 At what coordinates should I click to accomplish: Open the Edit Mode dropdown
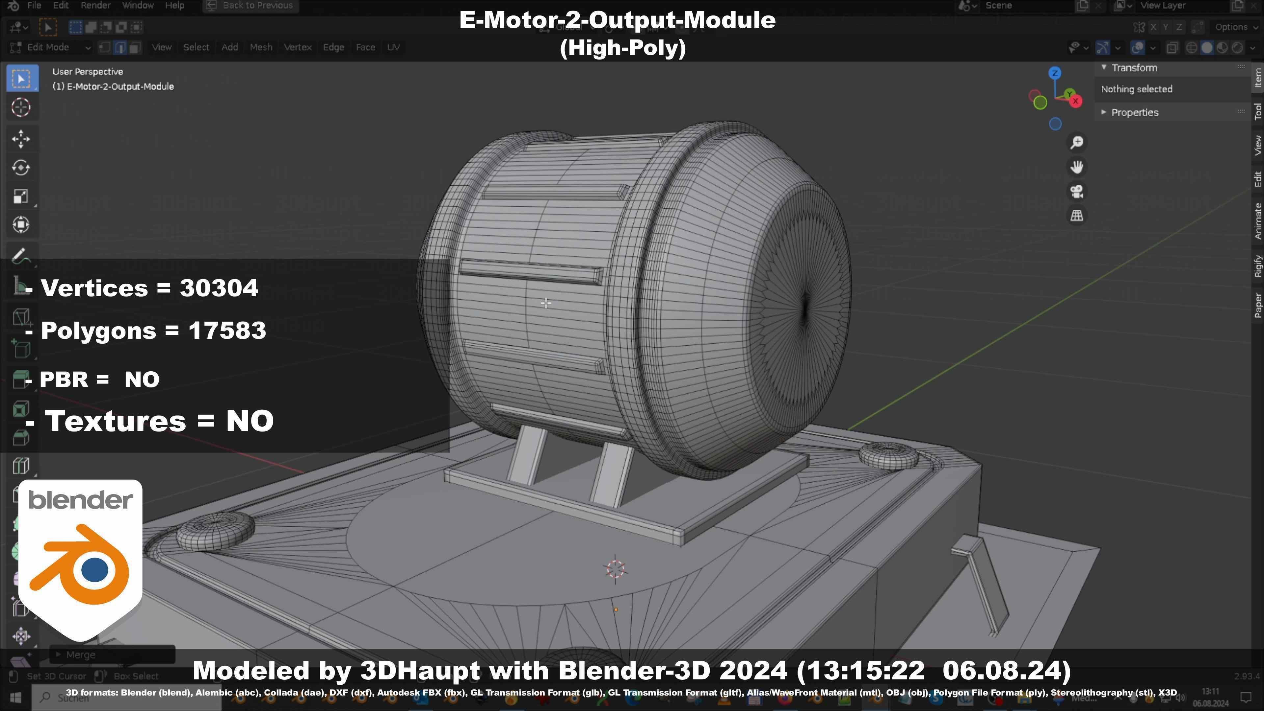click(x=51, y=47)
